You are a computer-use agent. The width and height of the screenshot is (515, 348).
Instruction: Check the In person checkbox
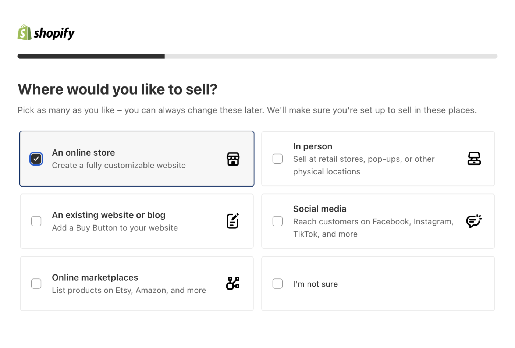pyautogui.click(x=277, y=159)
